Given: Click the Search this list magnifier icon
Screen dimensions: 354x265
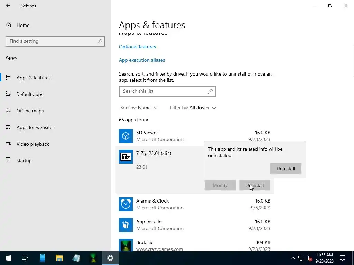Looking at the screenshot, I should pyautogui.click(x=211, y=91).
